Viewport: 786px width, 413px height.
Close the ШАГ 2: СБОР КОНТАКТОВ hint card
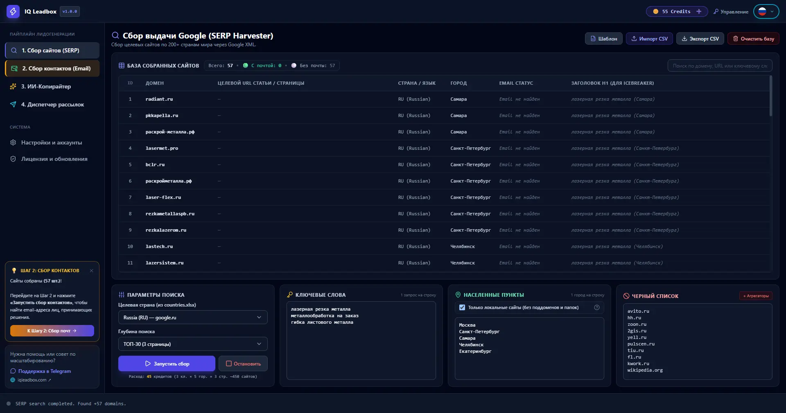(x=91, y=271)
